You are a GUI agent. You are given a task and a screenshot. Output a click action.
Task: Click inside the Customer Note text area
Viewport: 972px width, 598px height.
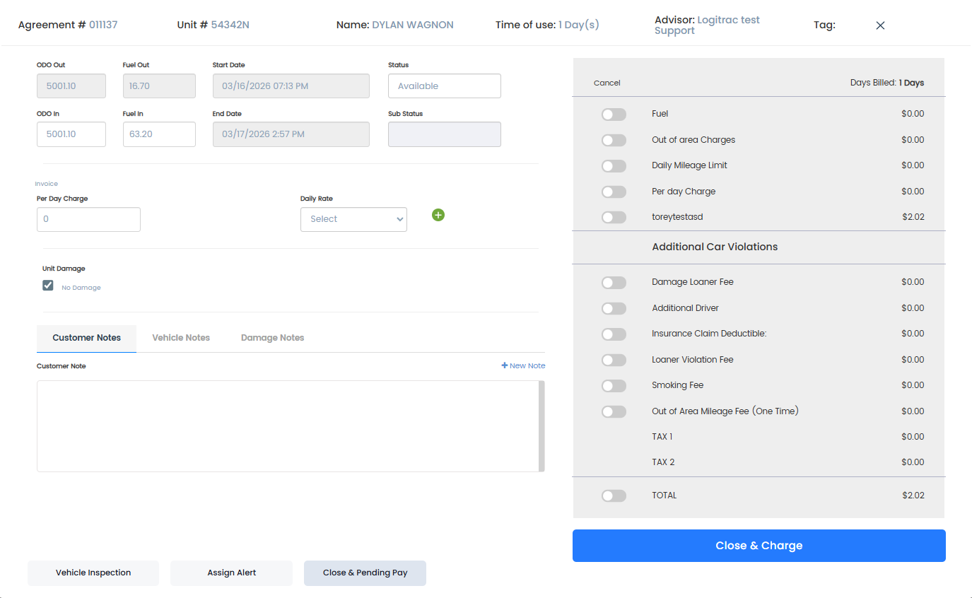click(x=288, y=426)
